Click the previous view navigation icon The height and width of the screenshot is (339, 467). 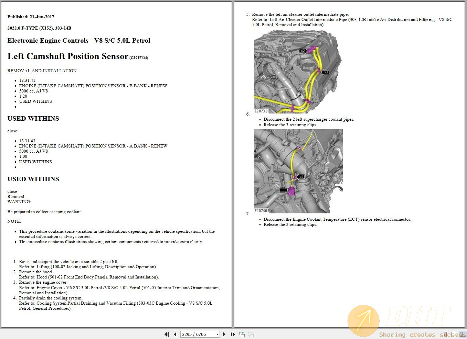[x=242, y=334]
